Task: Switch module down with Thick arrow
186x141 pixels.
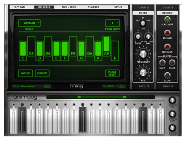Action: click(x=168, y=86)
